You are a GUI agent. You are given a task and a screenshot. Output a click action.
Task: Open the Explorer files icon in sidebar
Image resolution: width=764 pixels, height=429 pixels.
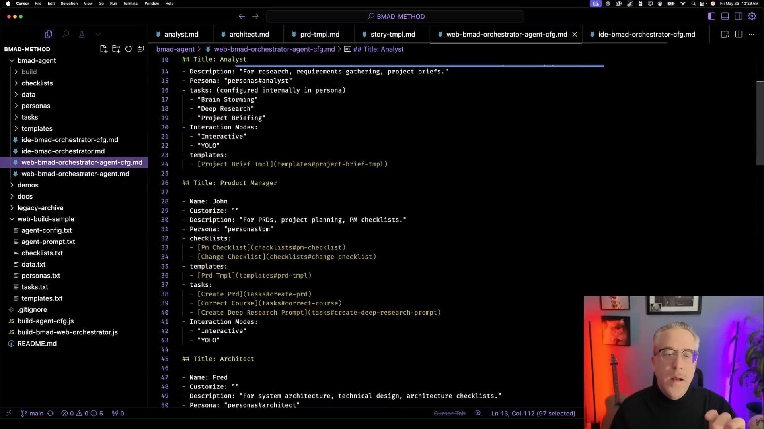coord(49,35)
